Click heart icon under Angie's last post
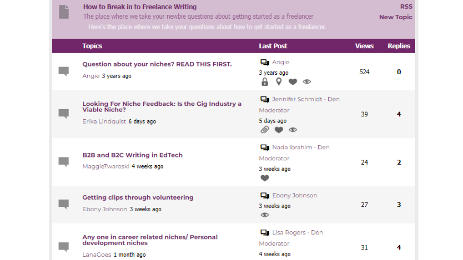 point(292,82)
